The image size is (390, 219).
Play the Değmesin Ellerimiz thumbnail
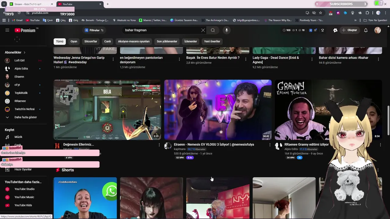click(x=107, y=109)
